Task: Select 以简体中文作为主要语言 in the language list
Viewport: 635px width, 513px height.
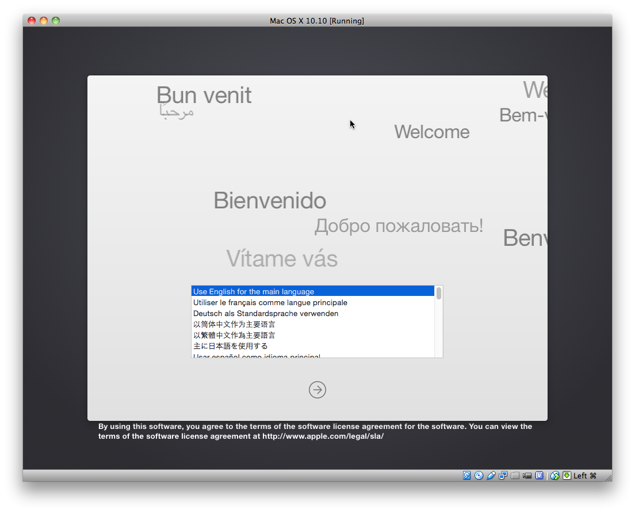Action: (x=313, y=324)
